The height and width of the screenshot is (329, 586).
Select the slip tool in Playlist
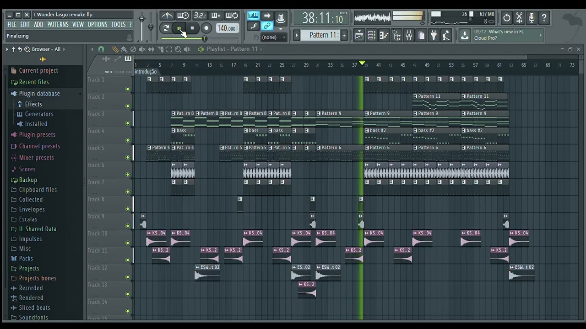tap(151, 49)
